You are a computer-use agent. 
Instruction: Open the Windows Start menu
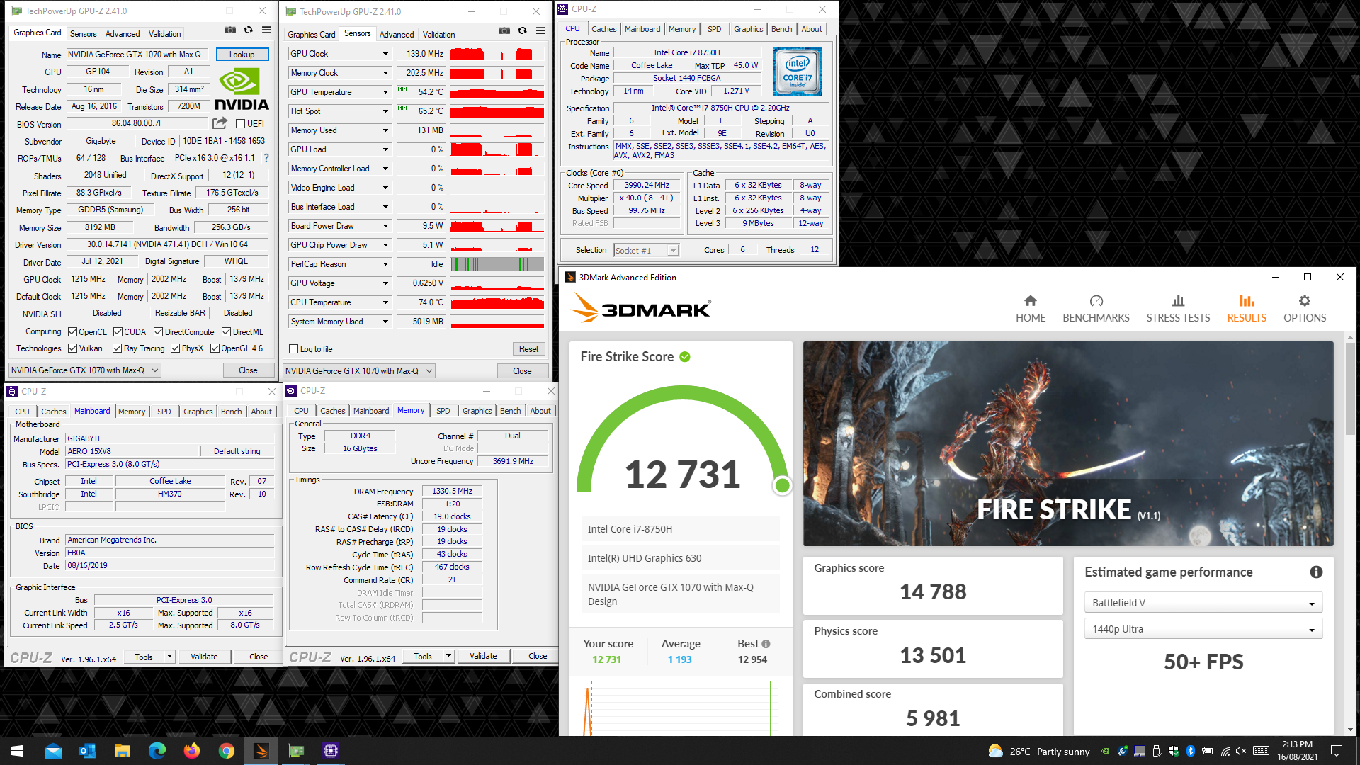[x=17, y=751]
